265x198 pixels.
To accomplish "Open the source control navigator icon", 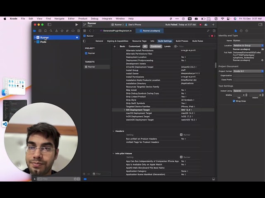I will (x=40, y=31).
